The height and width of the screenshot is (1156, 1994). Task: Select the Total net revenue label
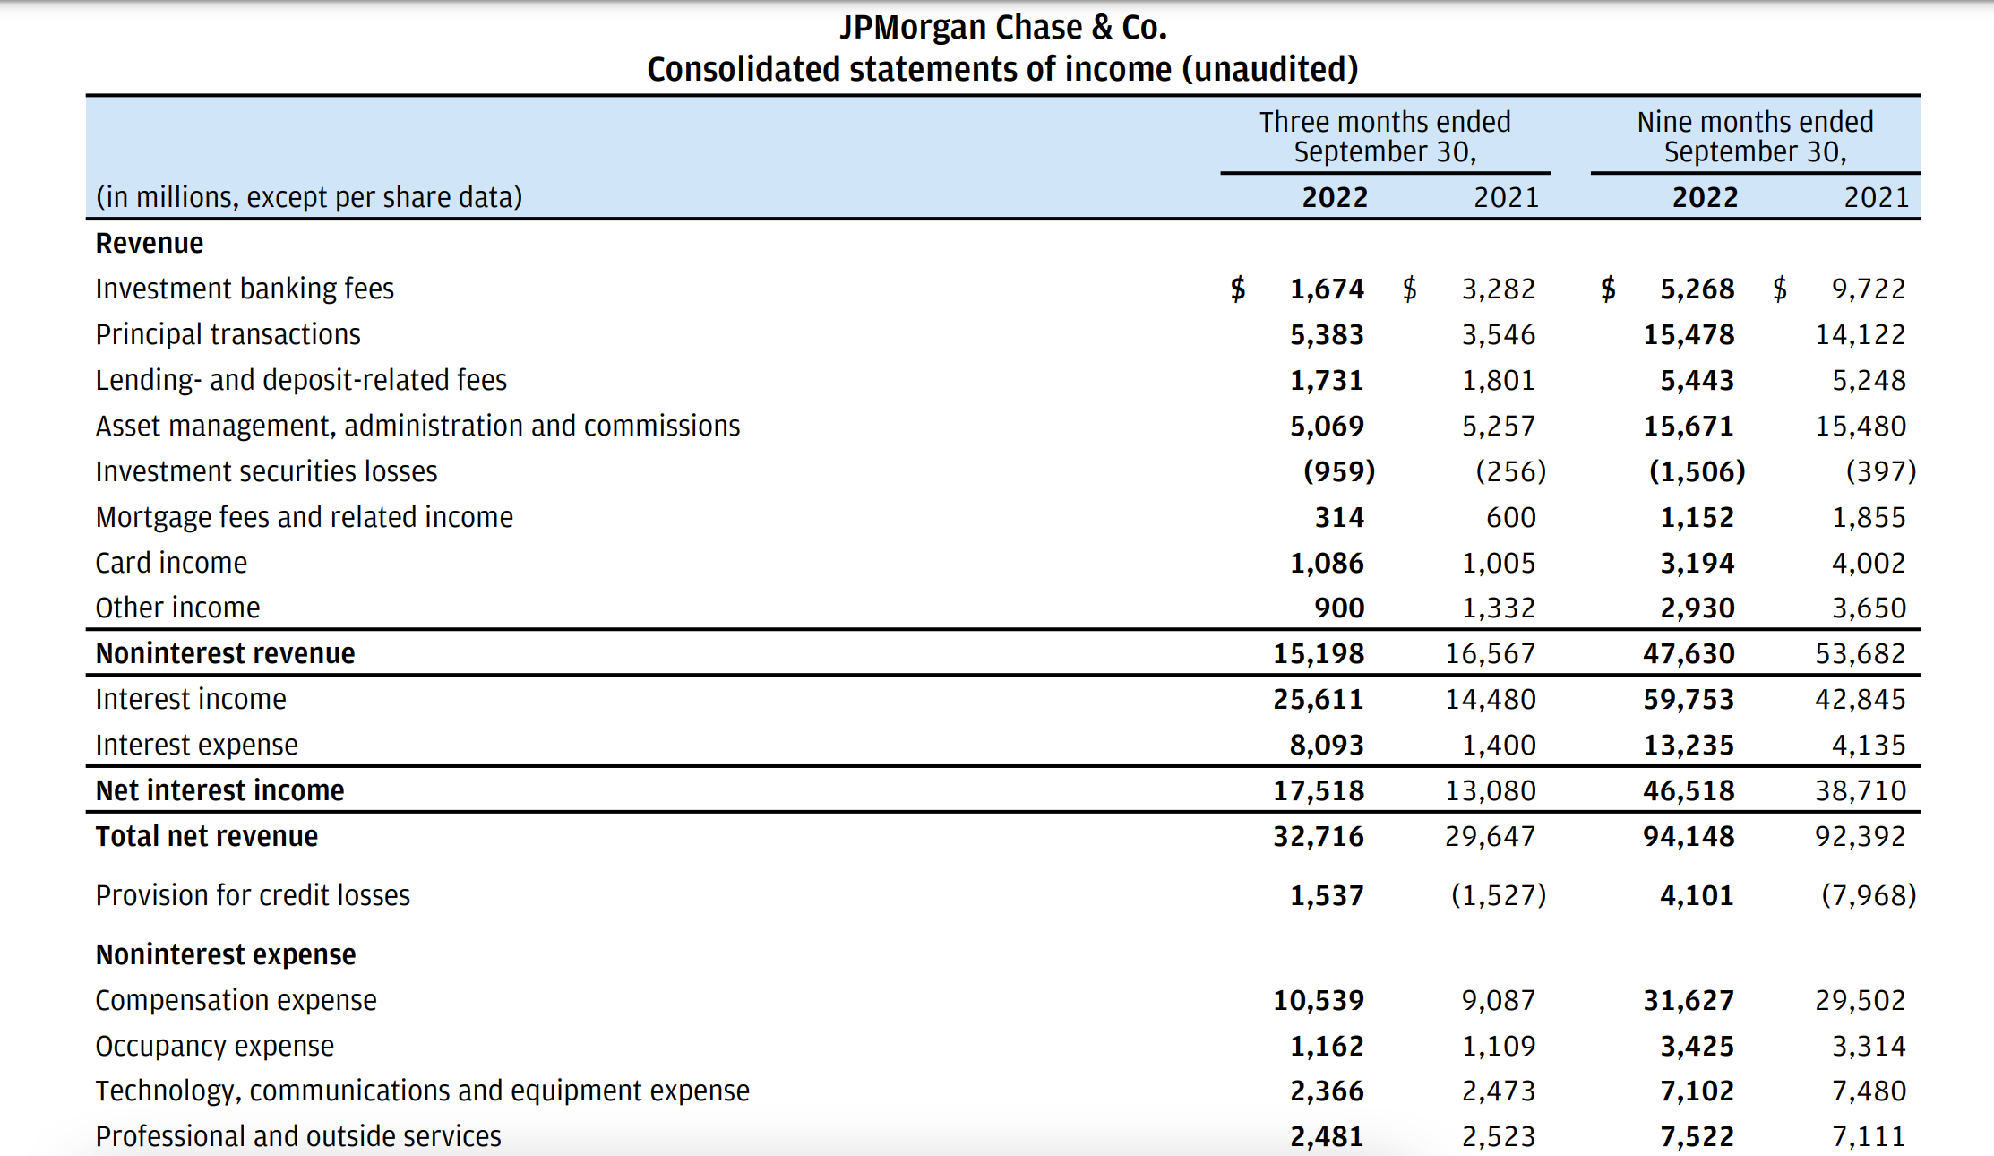206,836
